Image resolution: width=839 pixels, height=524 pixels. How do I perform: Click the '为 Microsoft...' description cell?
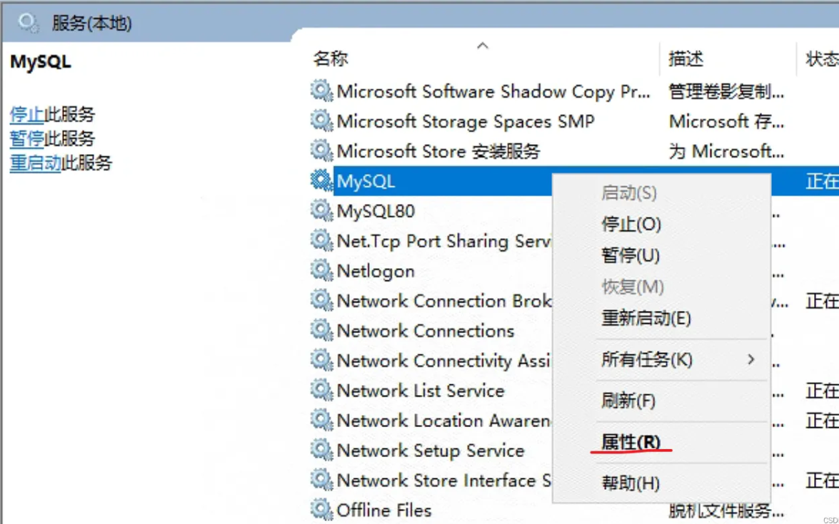[726, 151]
